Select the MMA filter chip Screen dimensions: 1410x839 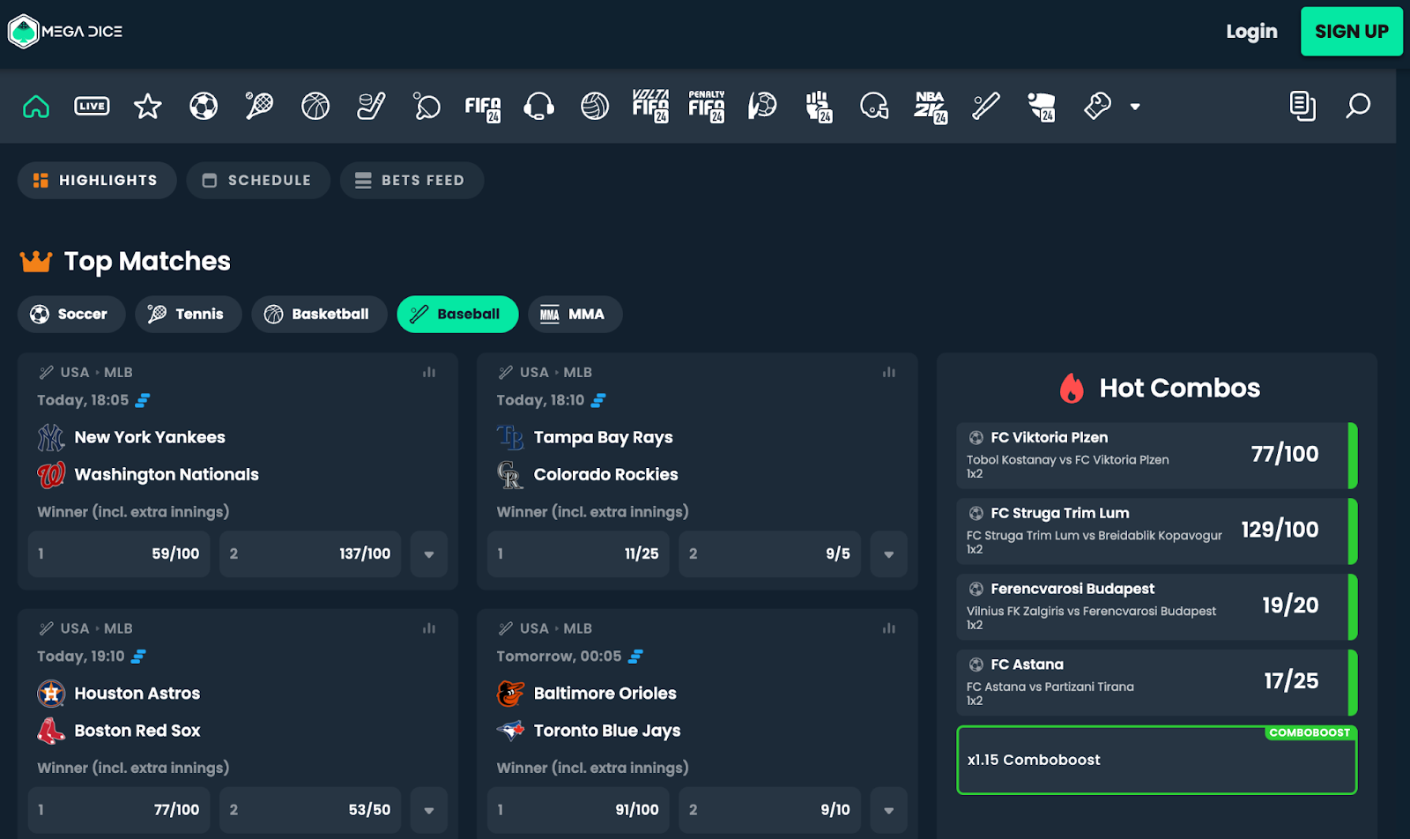tap(575, 315)
